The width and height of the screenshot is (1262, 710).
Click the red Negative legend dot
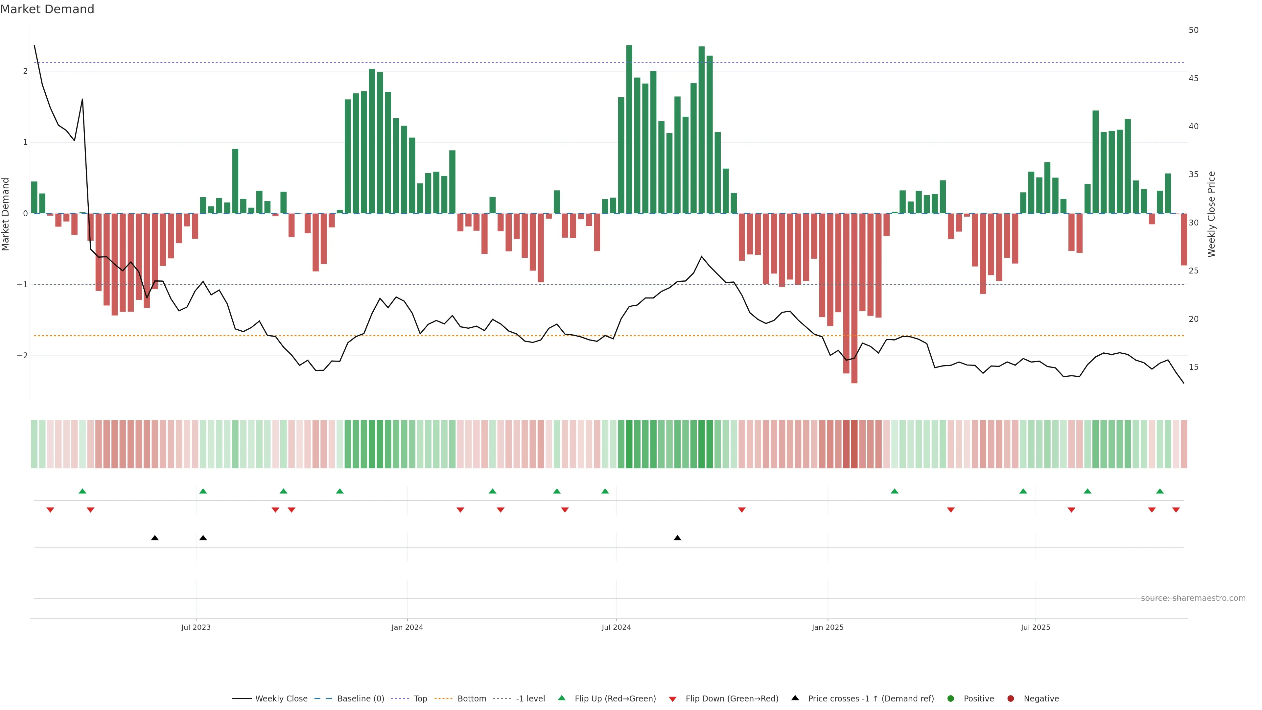pyautogui.click(x=1011, y=698)
